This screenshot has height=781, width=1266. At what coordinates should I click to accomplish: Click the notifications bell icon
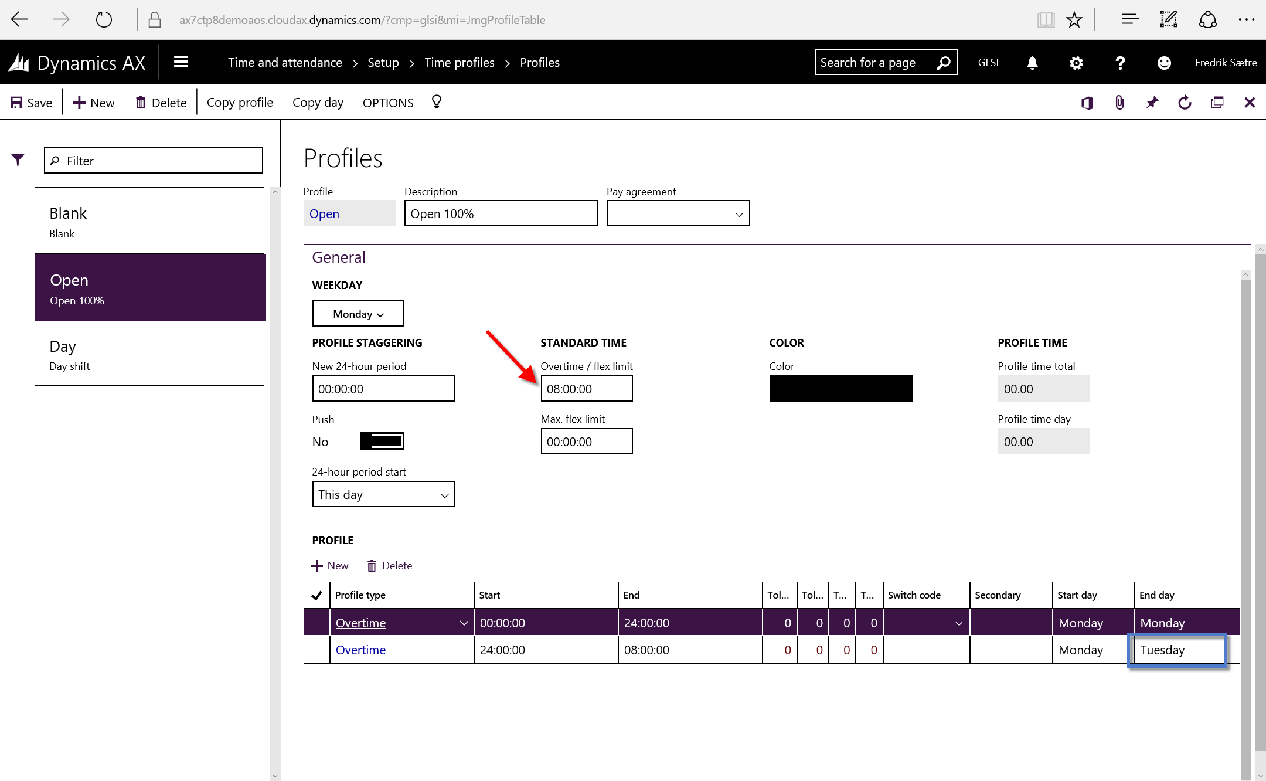coord(1032,63)
